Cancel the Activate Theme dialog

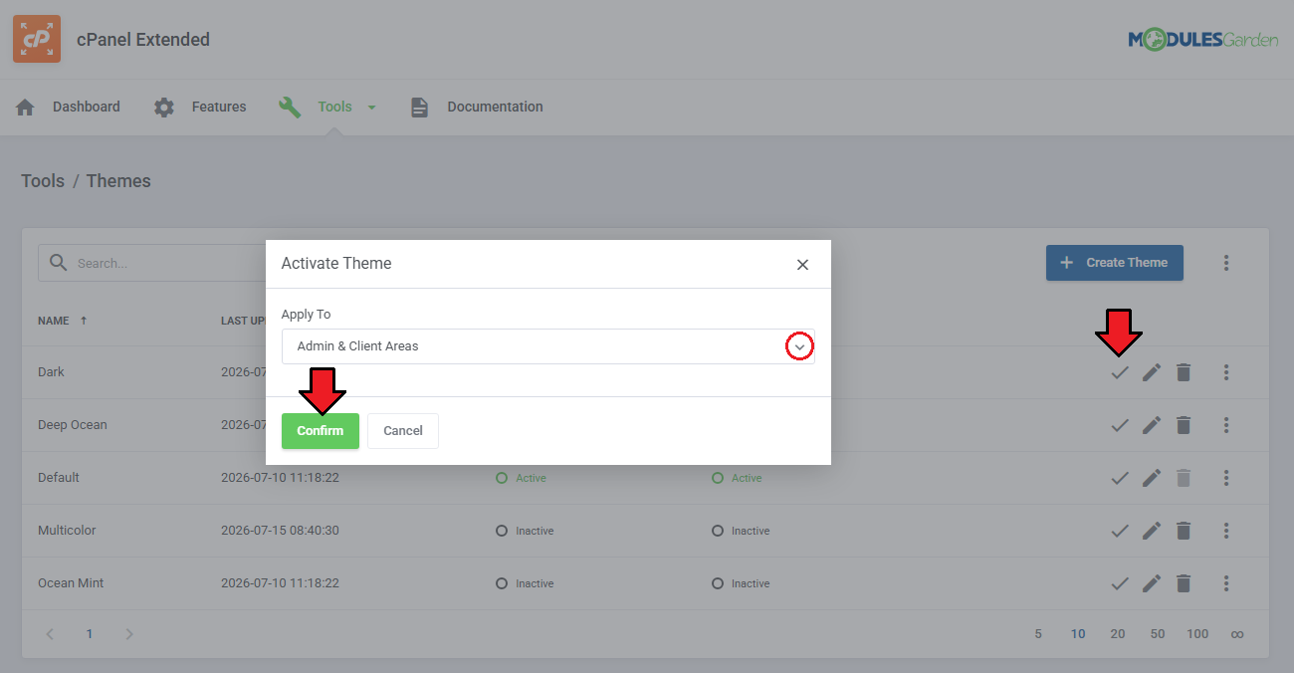click(x=403, y=431)
